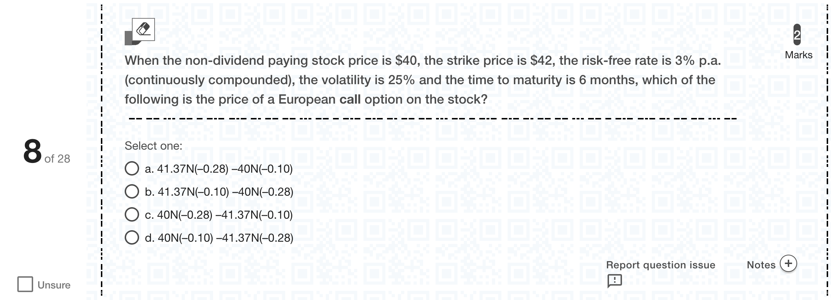This screenshot has height=300, width=831.
Task: Tick the Unsure checkbox
Action: (25, 284)
